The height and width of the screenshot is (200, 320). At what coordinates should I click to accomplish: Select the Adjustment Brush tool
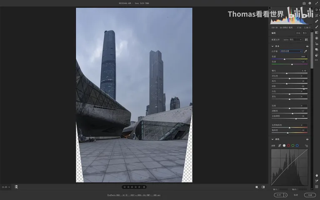317,27
